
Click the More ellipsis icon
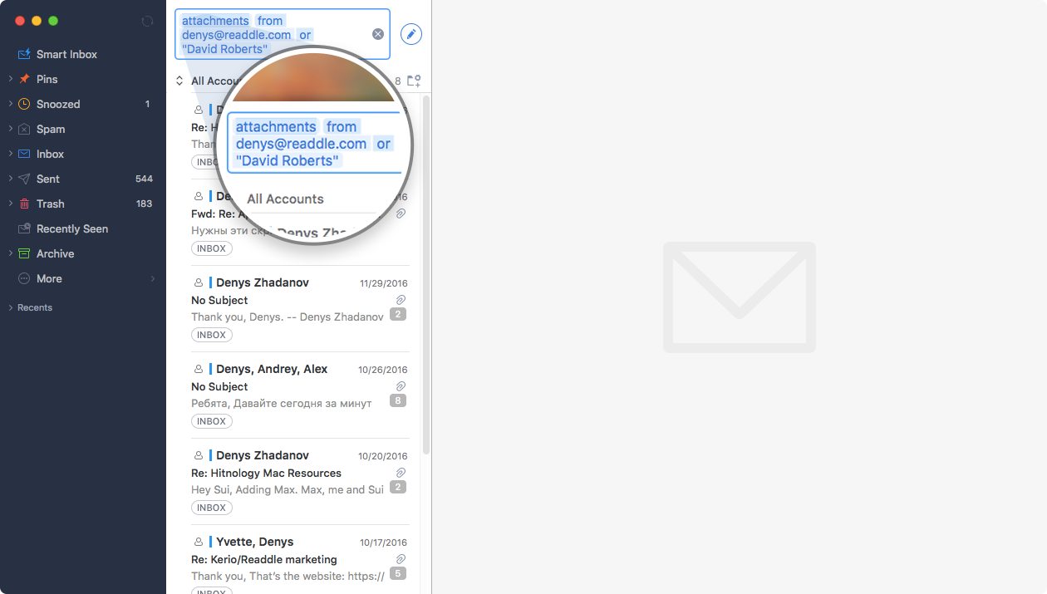[x=24, y=278]
